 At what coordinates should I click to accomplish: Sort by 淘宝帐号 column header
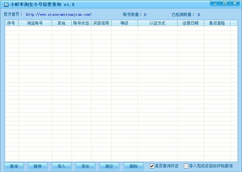35,23
